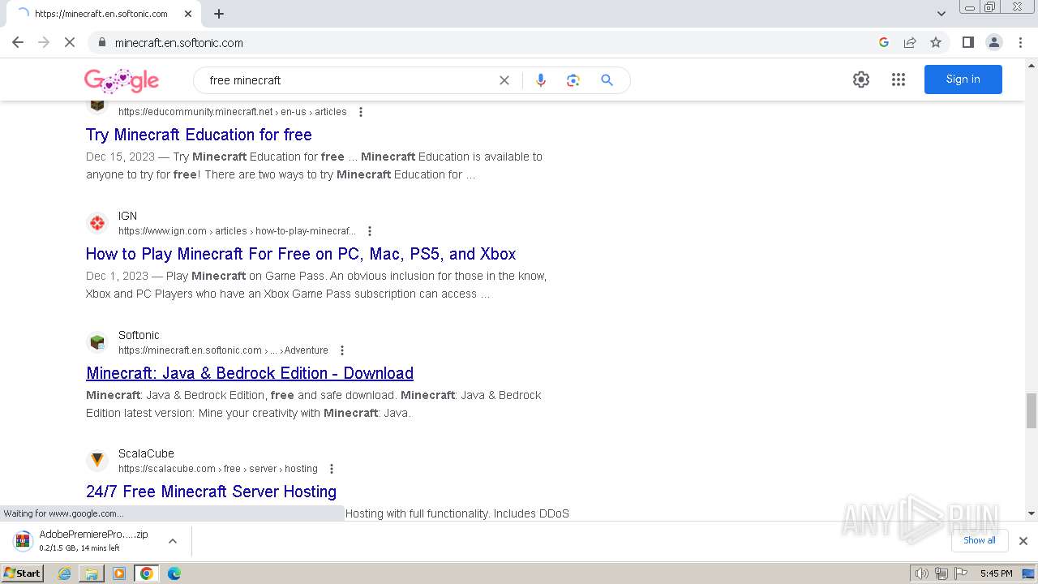Share this page using the share icon
This screenshot has height=584, width=1038.
tap(910, 42)
